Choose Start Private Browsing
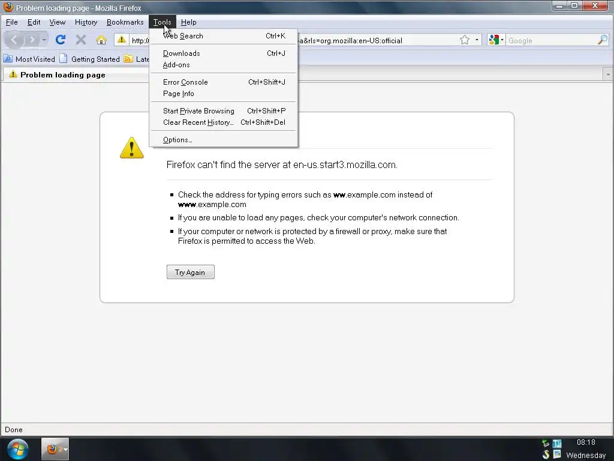The image size is (614, 461). pos(224,111)
